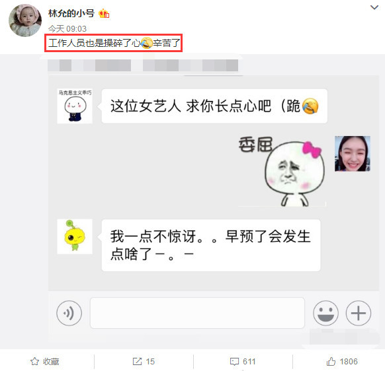
Task: Click the 马克思主义乖巧 chat avatar
Action: [75, 106]
